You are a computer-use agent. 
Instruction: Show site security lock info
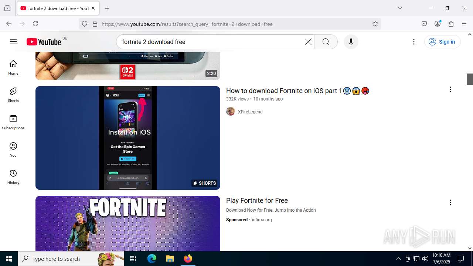click(95, 24)
